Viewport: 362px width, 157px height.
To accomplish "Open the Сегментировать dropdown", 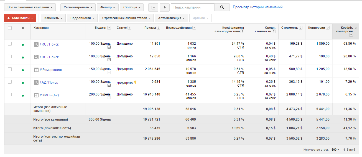I will (78, 7).
